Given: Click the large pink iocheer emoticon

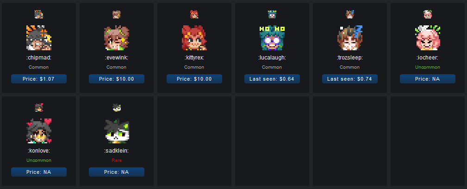Looking at the screenshot, I should [x=427, y=38].
